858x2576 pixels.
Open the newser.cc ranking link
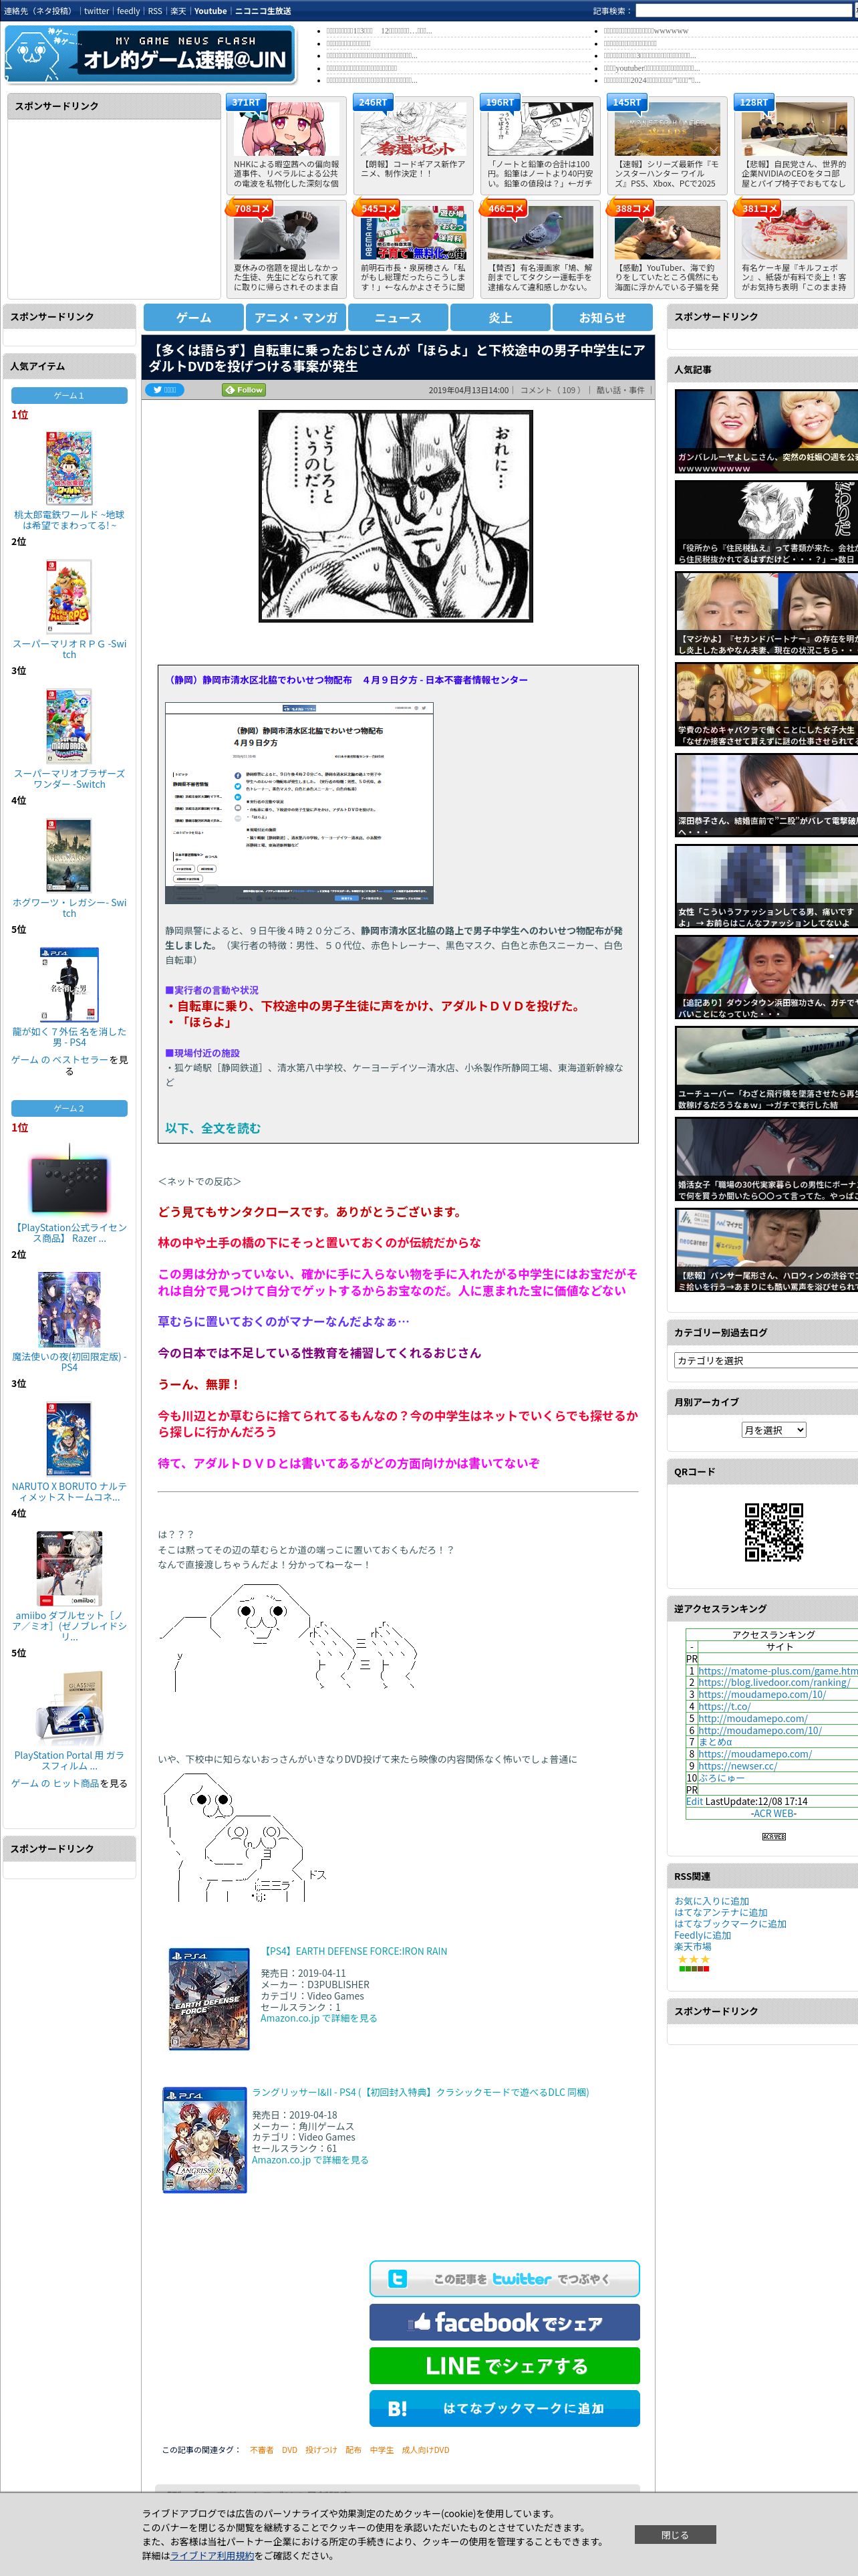click(737, 1765)
